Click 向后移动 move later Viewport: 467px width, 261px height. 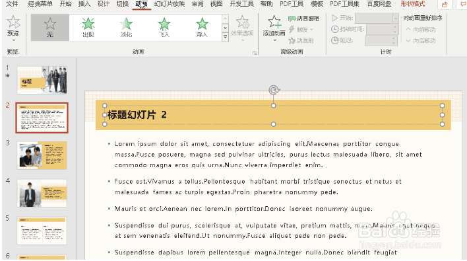(421, 40)
